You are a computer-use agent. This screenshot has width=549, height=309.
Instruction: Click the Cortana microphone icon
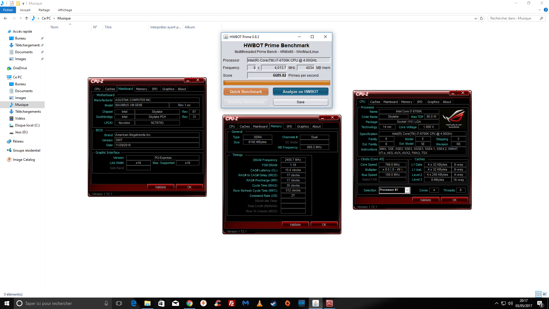coord(106,303)
